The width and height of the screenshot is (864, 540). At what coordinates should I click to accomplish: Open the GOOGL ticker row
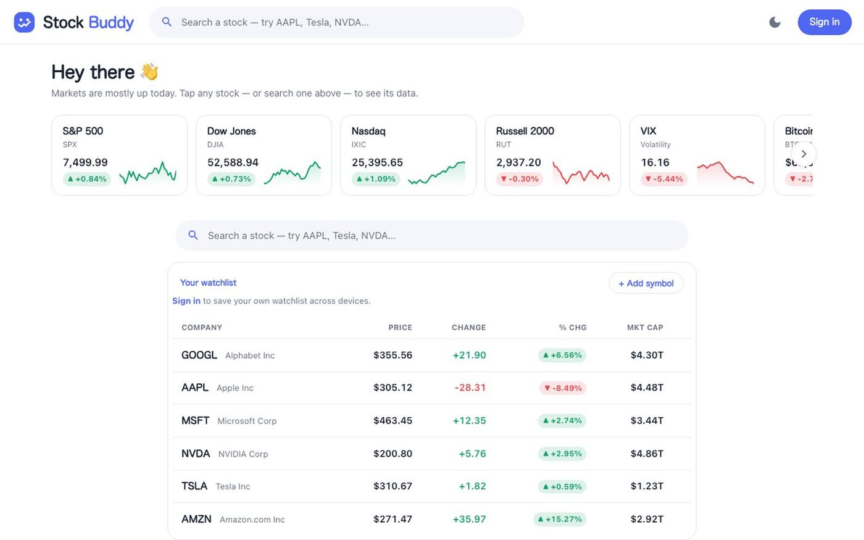[x=432, y=355]
